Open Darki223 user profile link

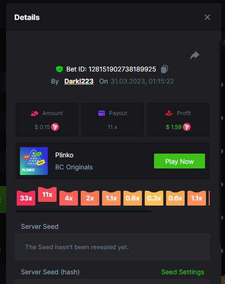79,81
